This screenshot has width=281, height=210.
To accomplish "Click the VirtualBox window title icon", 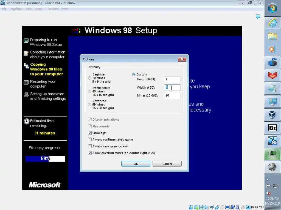I will tap(2, 3).
